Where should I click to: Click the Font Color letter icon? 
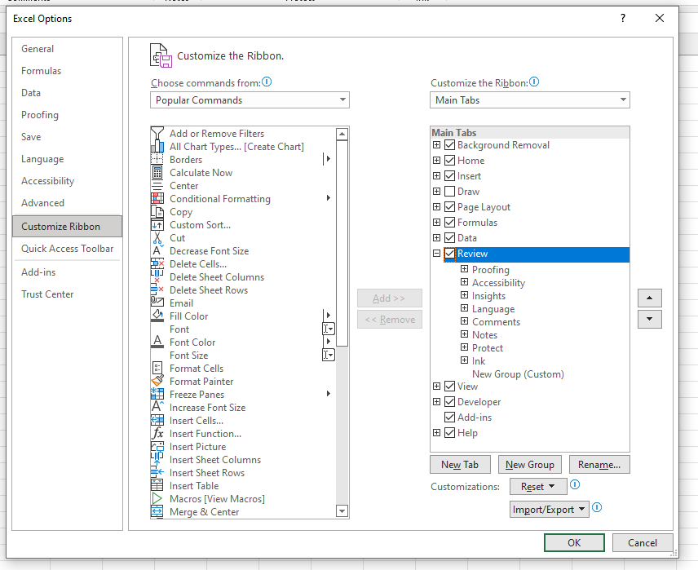click(157, 342)
